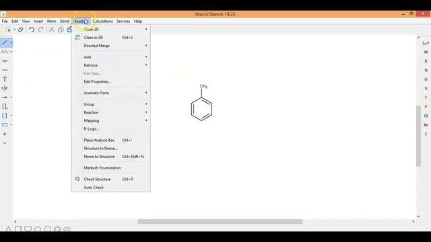The width and height of the screenshot is (431, 242).
Task: Click the Redo arrow icon
Action: click(40, 30)
